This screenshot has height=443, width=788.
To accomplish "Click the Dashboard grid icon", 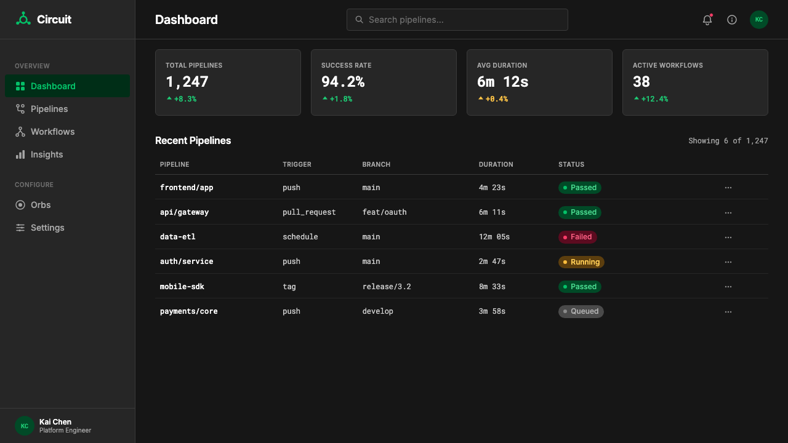I will pos(20,86).
